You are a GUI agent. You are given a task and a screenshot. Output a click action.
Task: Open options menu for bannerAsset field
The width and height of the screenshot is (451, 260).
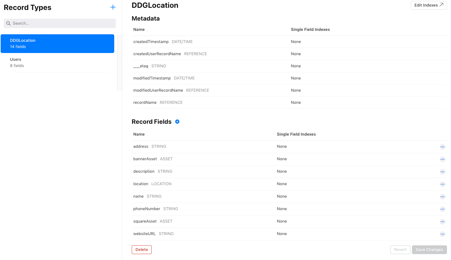[442, 159]
